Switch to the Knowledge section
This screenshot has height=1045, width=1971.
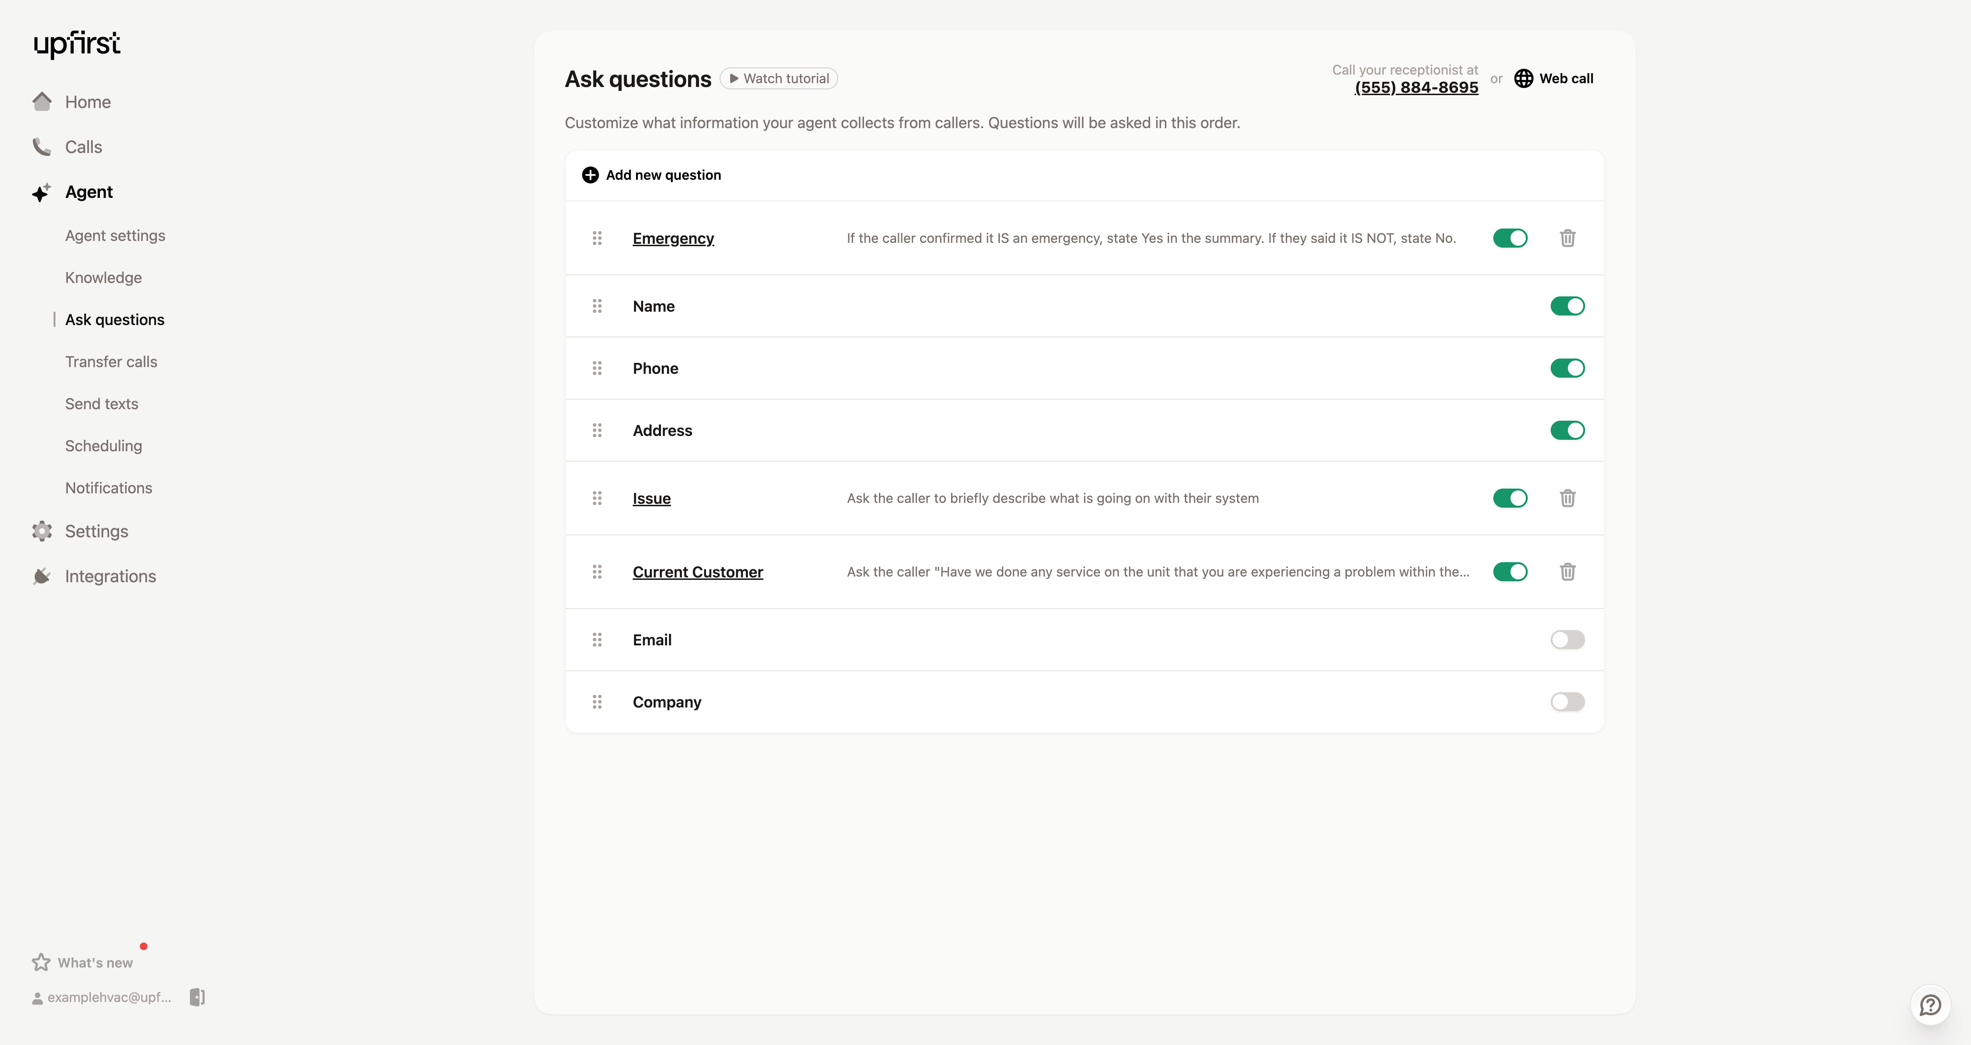102,277
